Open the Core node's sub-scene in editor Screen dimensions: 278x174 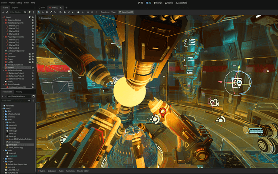click(x=30, y=54)
